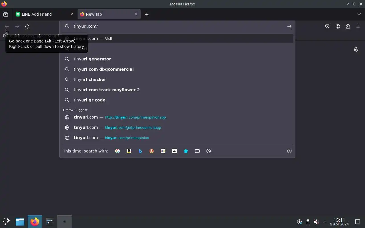This screenshot has width=365, height=228.
Task: Search this time with eBay
Action: [163, 151]
